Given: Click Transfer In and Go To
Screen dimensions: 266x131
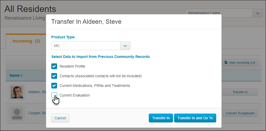Looking at the screenshot, I should (x=195, y=118).
